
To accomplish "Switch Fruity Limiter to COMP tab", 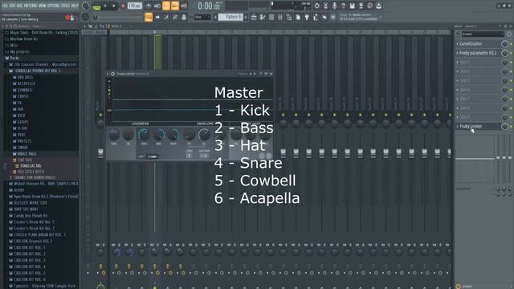I will pyautogui.click(x=152, y=157).
